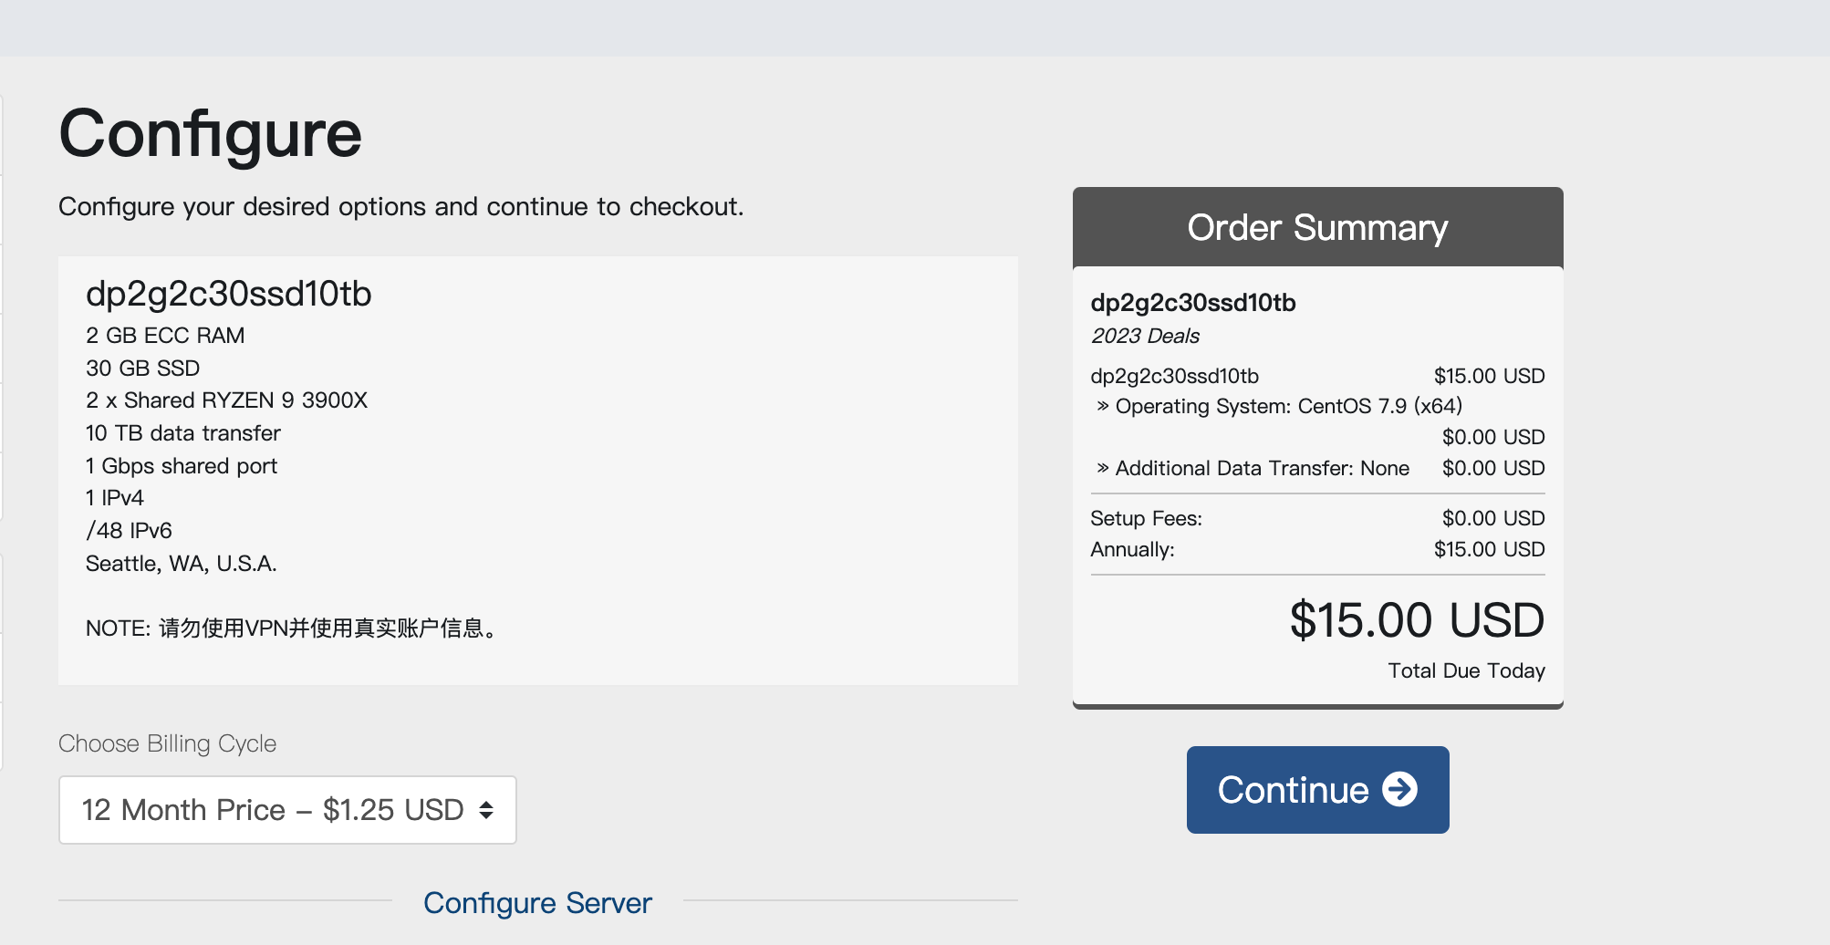Click the Shared RYZEN 9 3900X line
1830x945 pixels.
click(x=226, y=400)
